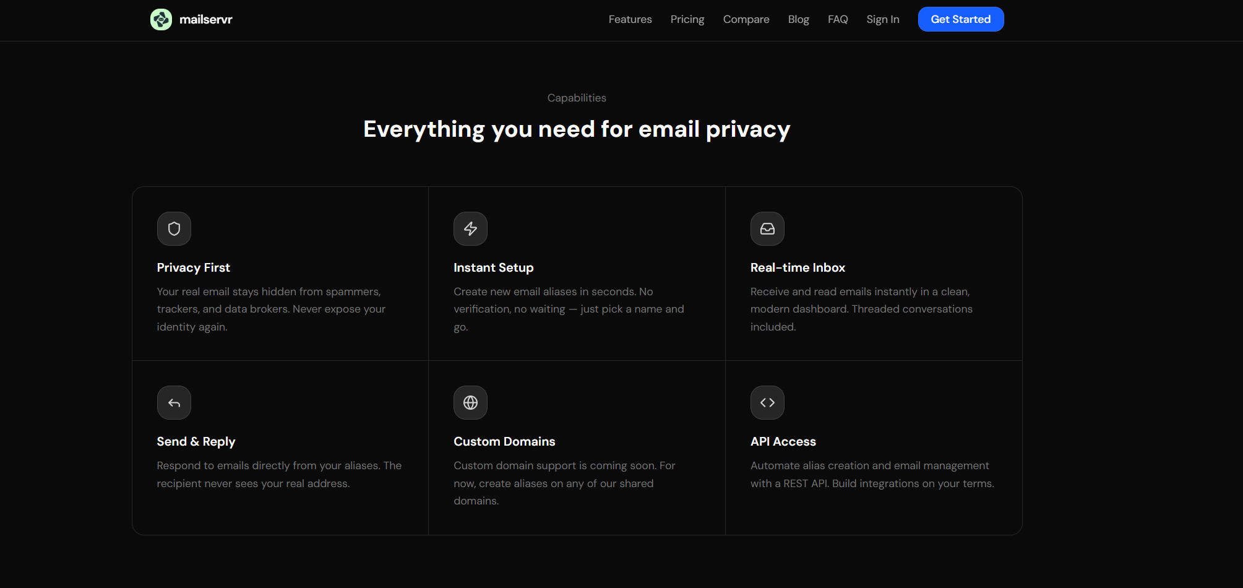
Task: Open the Sign In page
Action: 883,19
